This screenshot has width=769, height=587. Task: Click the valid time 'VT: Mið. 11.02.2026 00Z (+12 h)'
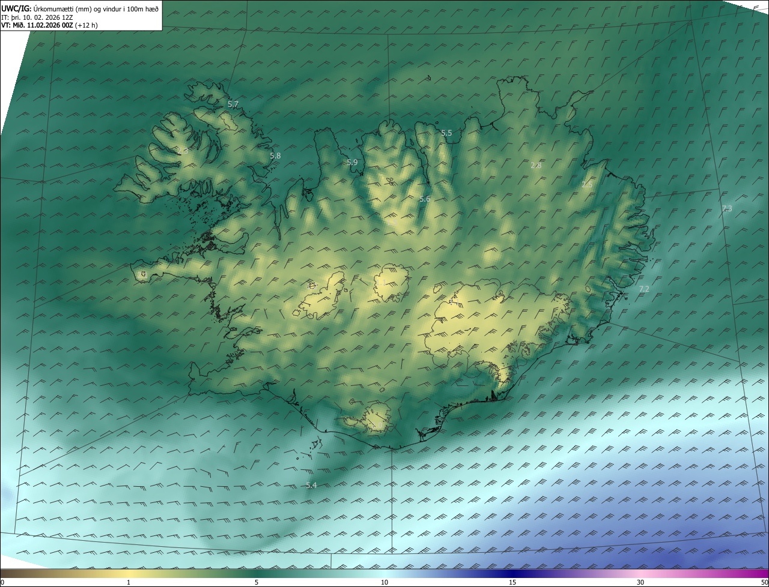(50, 25)
